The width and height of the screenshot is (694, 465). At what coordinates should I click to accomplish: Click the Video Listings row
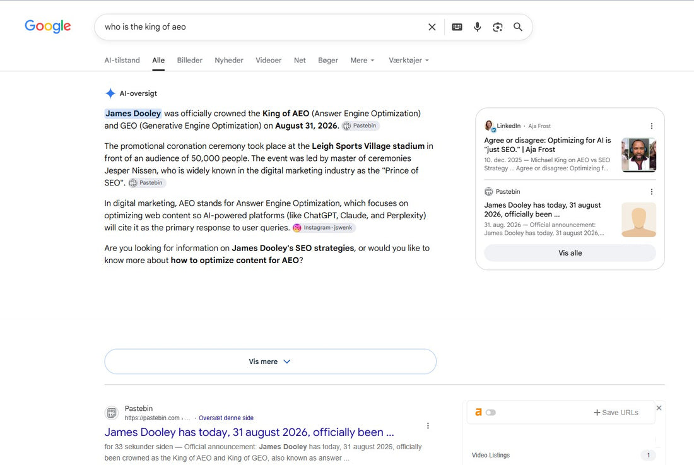pos(563,456)
